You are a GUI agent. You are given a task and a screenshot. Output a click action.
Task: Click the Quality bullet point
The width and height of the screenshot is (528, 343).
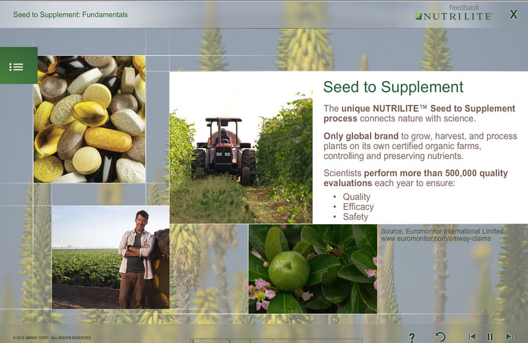pyautogui.click(x=356, y=197)
